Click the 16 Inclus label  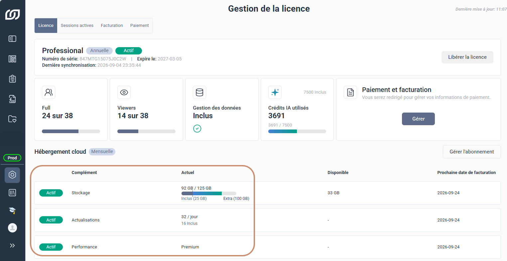coord(190,223)
